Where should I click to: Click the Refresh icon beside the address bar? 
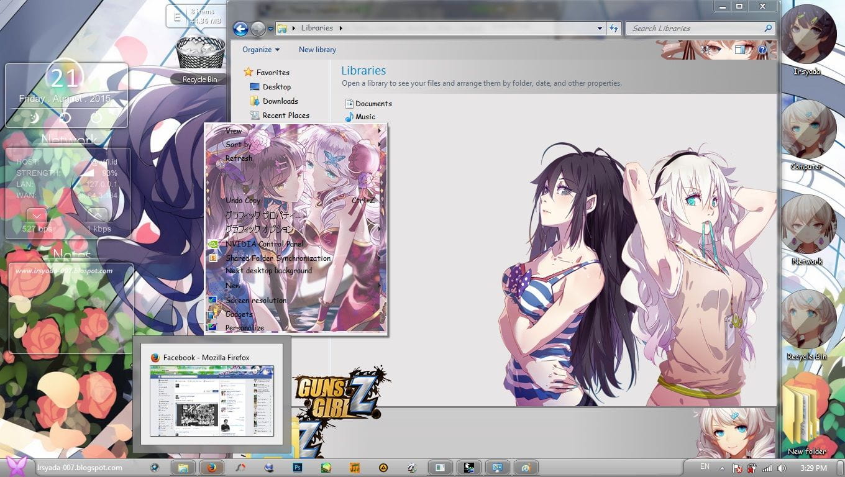pyautogui.click(x=614, y=28)
